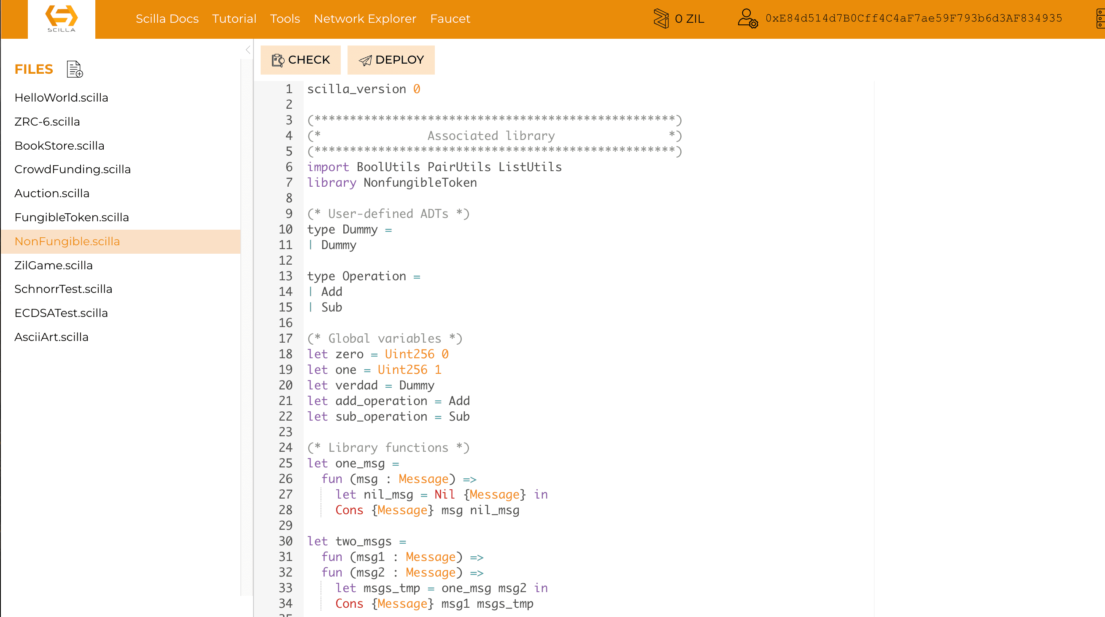Open Network Explorer link
Image resolution: width=1105 pixels, height=617 pixels.
pyautogui.click(x=365, y=19)
